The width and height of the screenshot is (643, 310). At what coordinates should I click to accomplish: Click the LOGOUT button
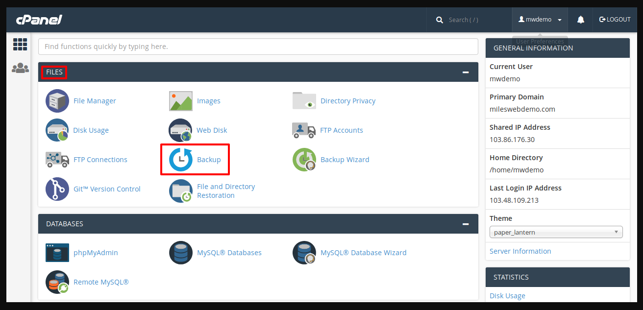tap(615, 20)
